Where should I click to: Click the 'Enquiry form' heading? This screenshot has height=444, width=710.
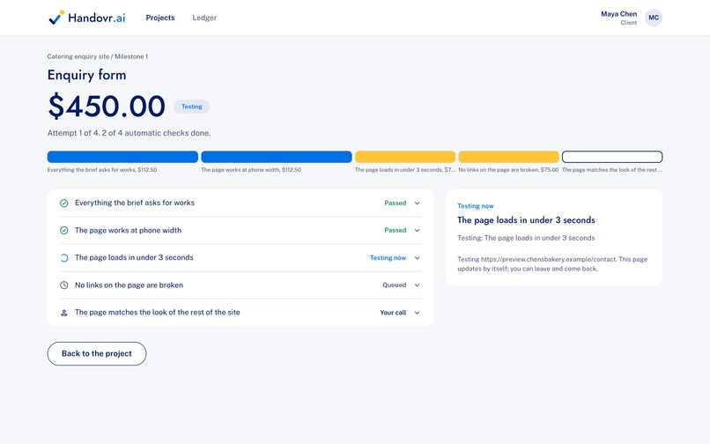86,75
